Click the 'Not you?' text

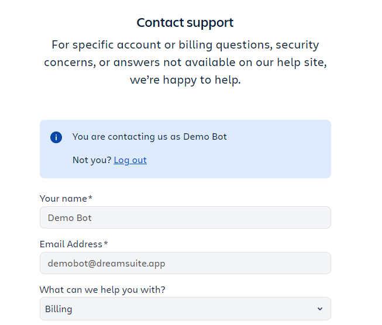coord(91,160)
